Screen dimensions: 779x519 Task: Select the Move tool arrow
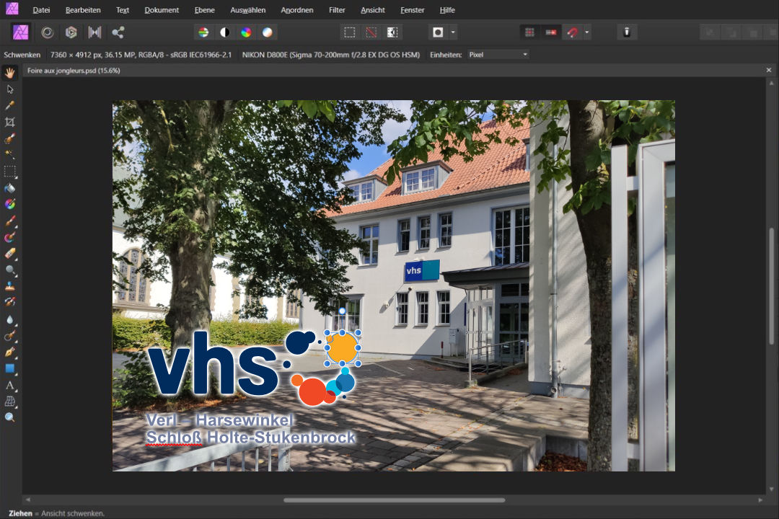[10, 89]
